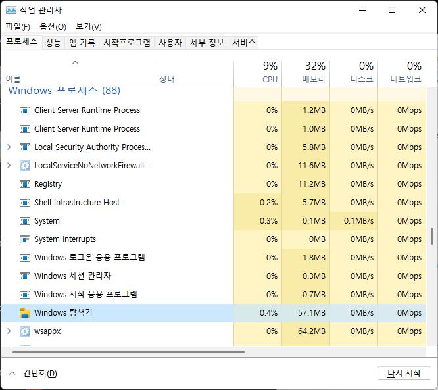Switch to the 서비스 tab
The width and height of the screenshot is (438, 390).
(x=243, y=43)
